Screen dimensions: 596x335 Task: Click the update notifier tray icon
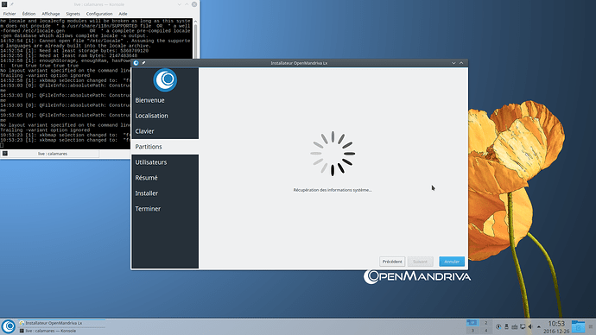pos(498,326)
